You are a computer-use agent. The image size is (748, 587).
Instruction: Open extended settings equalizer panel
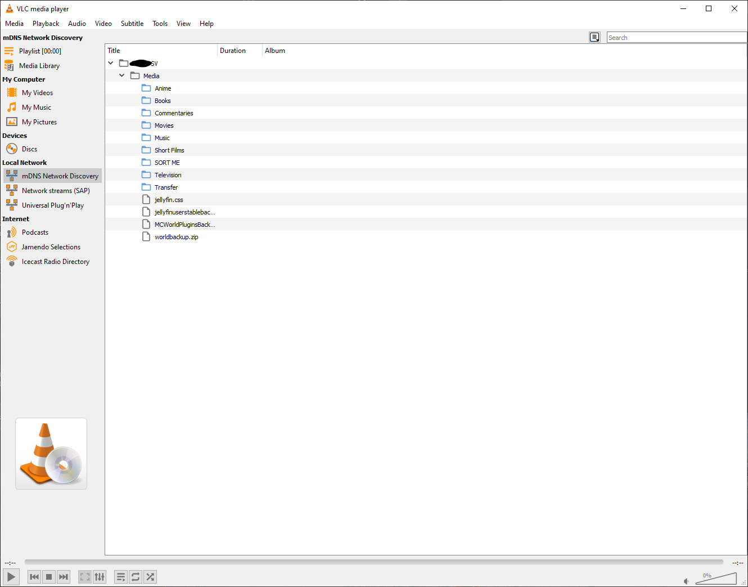coord(100,577)
